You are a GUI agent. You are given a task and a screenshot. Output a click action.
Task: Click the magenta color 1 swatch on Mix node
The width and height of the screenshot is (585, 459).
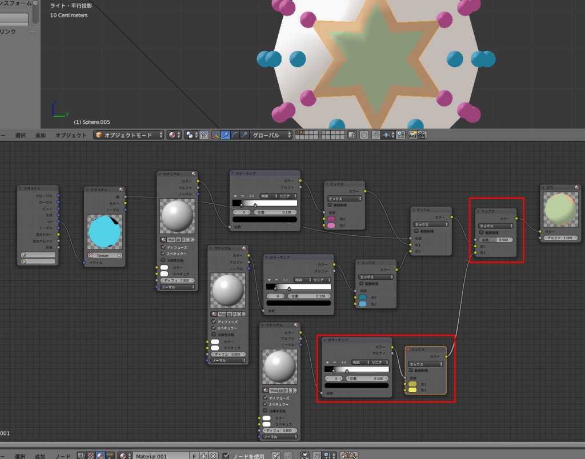(331, 219)
